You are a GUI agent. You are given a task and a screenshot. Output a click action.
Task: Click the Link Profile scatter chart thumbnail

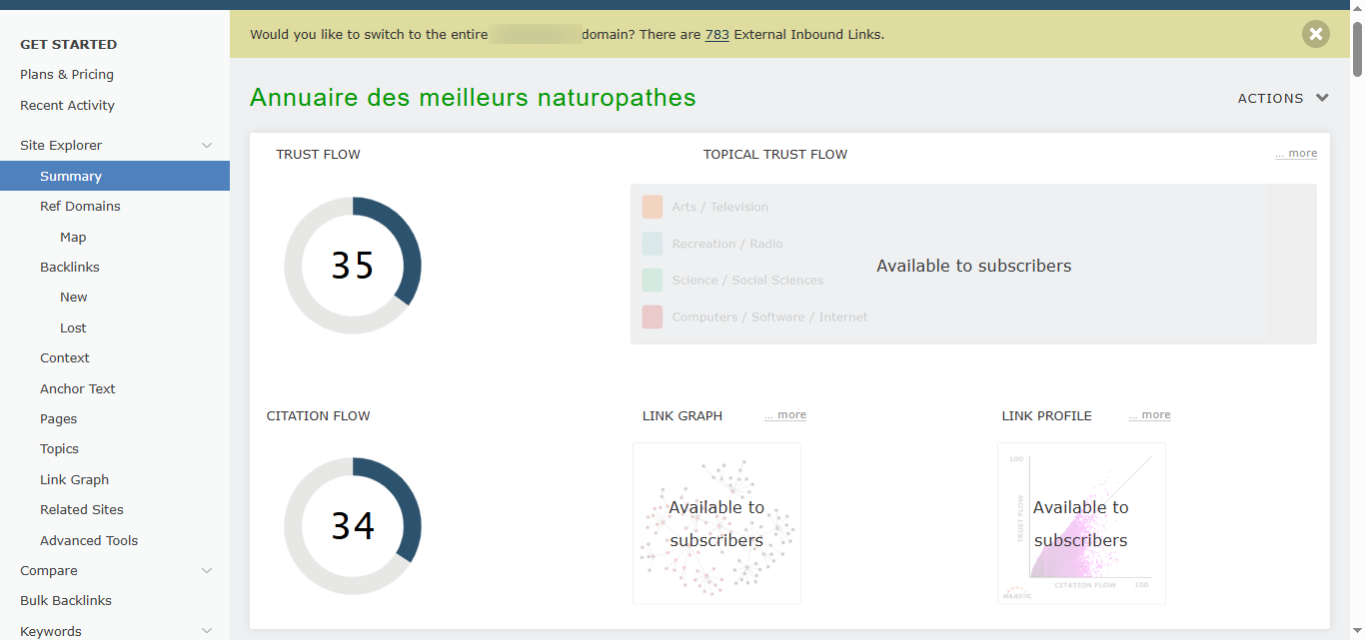click(1081, 523)
